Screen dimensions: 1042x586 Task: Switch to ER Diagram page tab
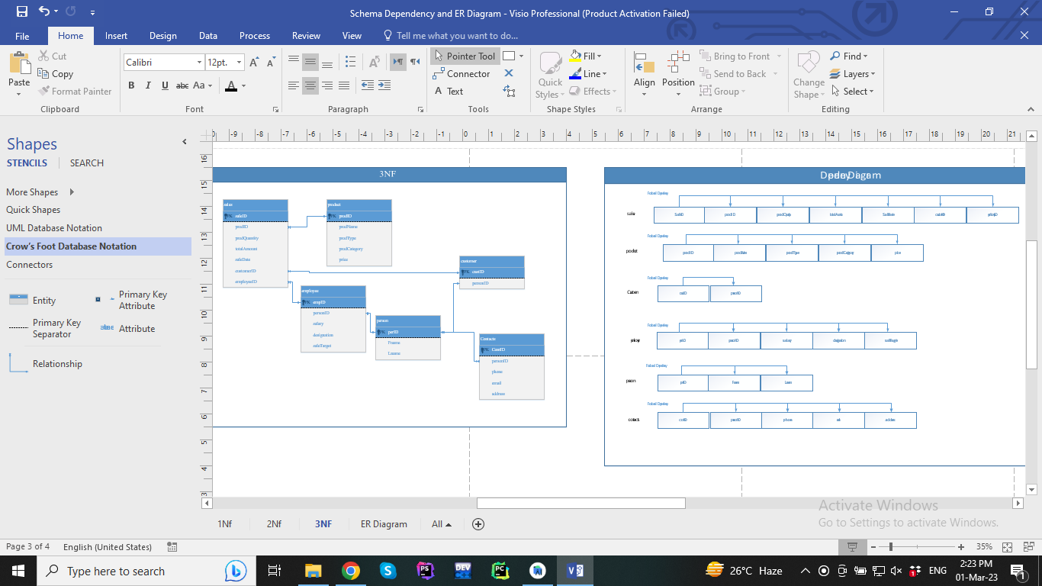tap(384, 524)
